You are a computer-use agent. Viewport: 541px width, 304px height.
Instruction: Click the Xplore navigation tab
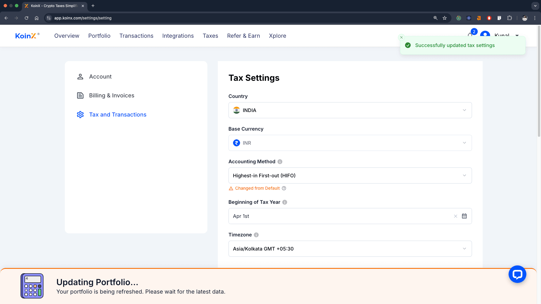point(277,36)
